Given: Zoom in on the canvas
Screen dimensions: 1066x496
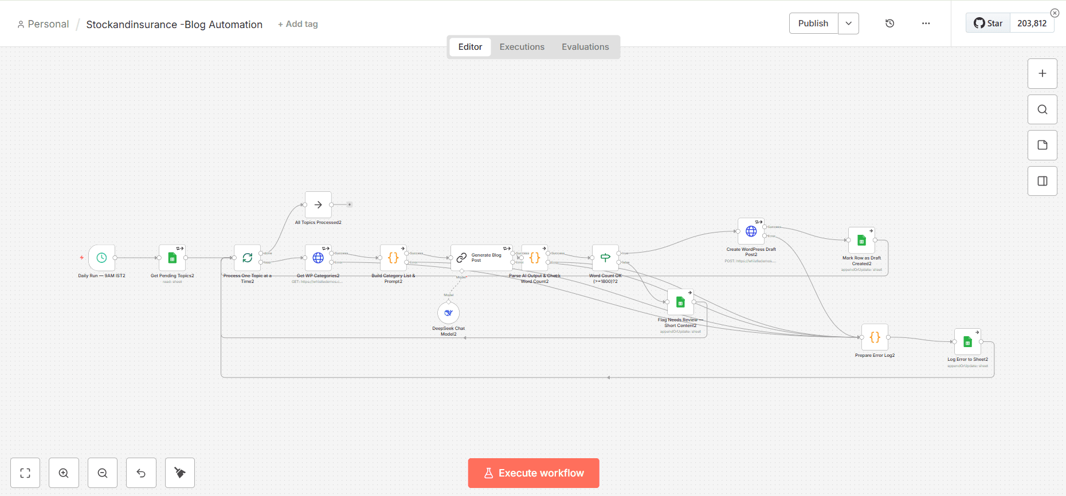Looking at the screenshot, I should 64,473.
